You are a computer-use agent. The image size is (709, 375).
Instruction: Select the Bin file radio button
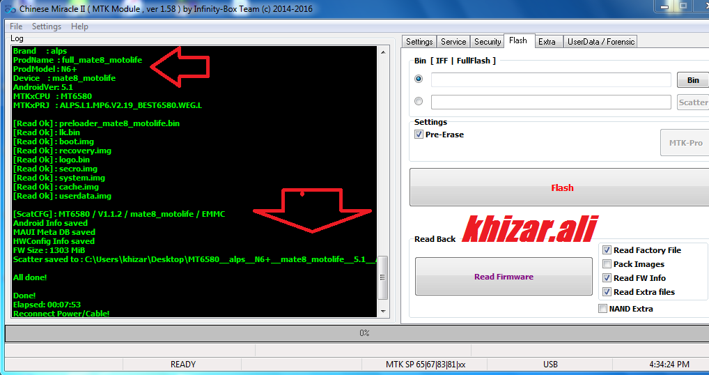coord(419,79)
